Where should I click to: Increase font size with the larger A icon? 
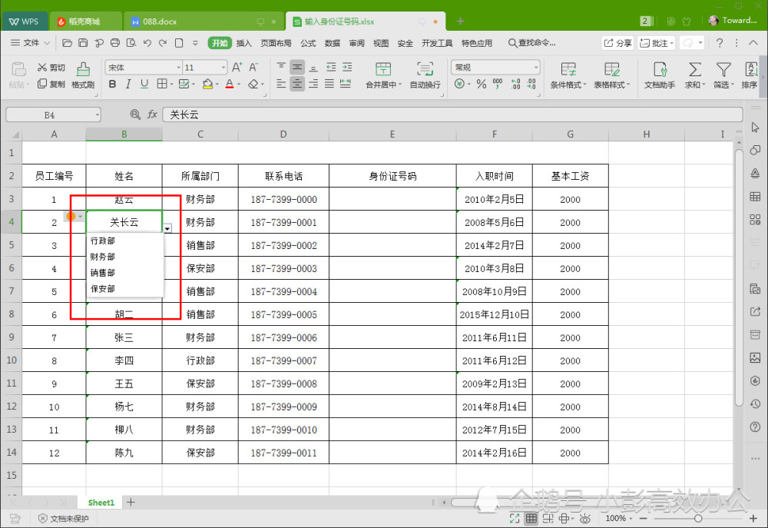tap(237, 67)
